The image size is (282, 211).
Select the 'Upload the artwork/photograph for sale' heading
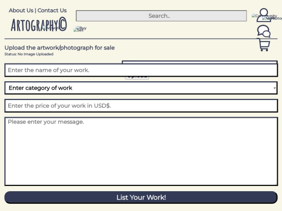pyautogui.click(x=60, y=48)
